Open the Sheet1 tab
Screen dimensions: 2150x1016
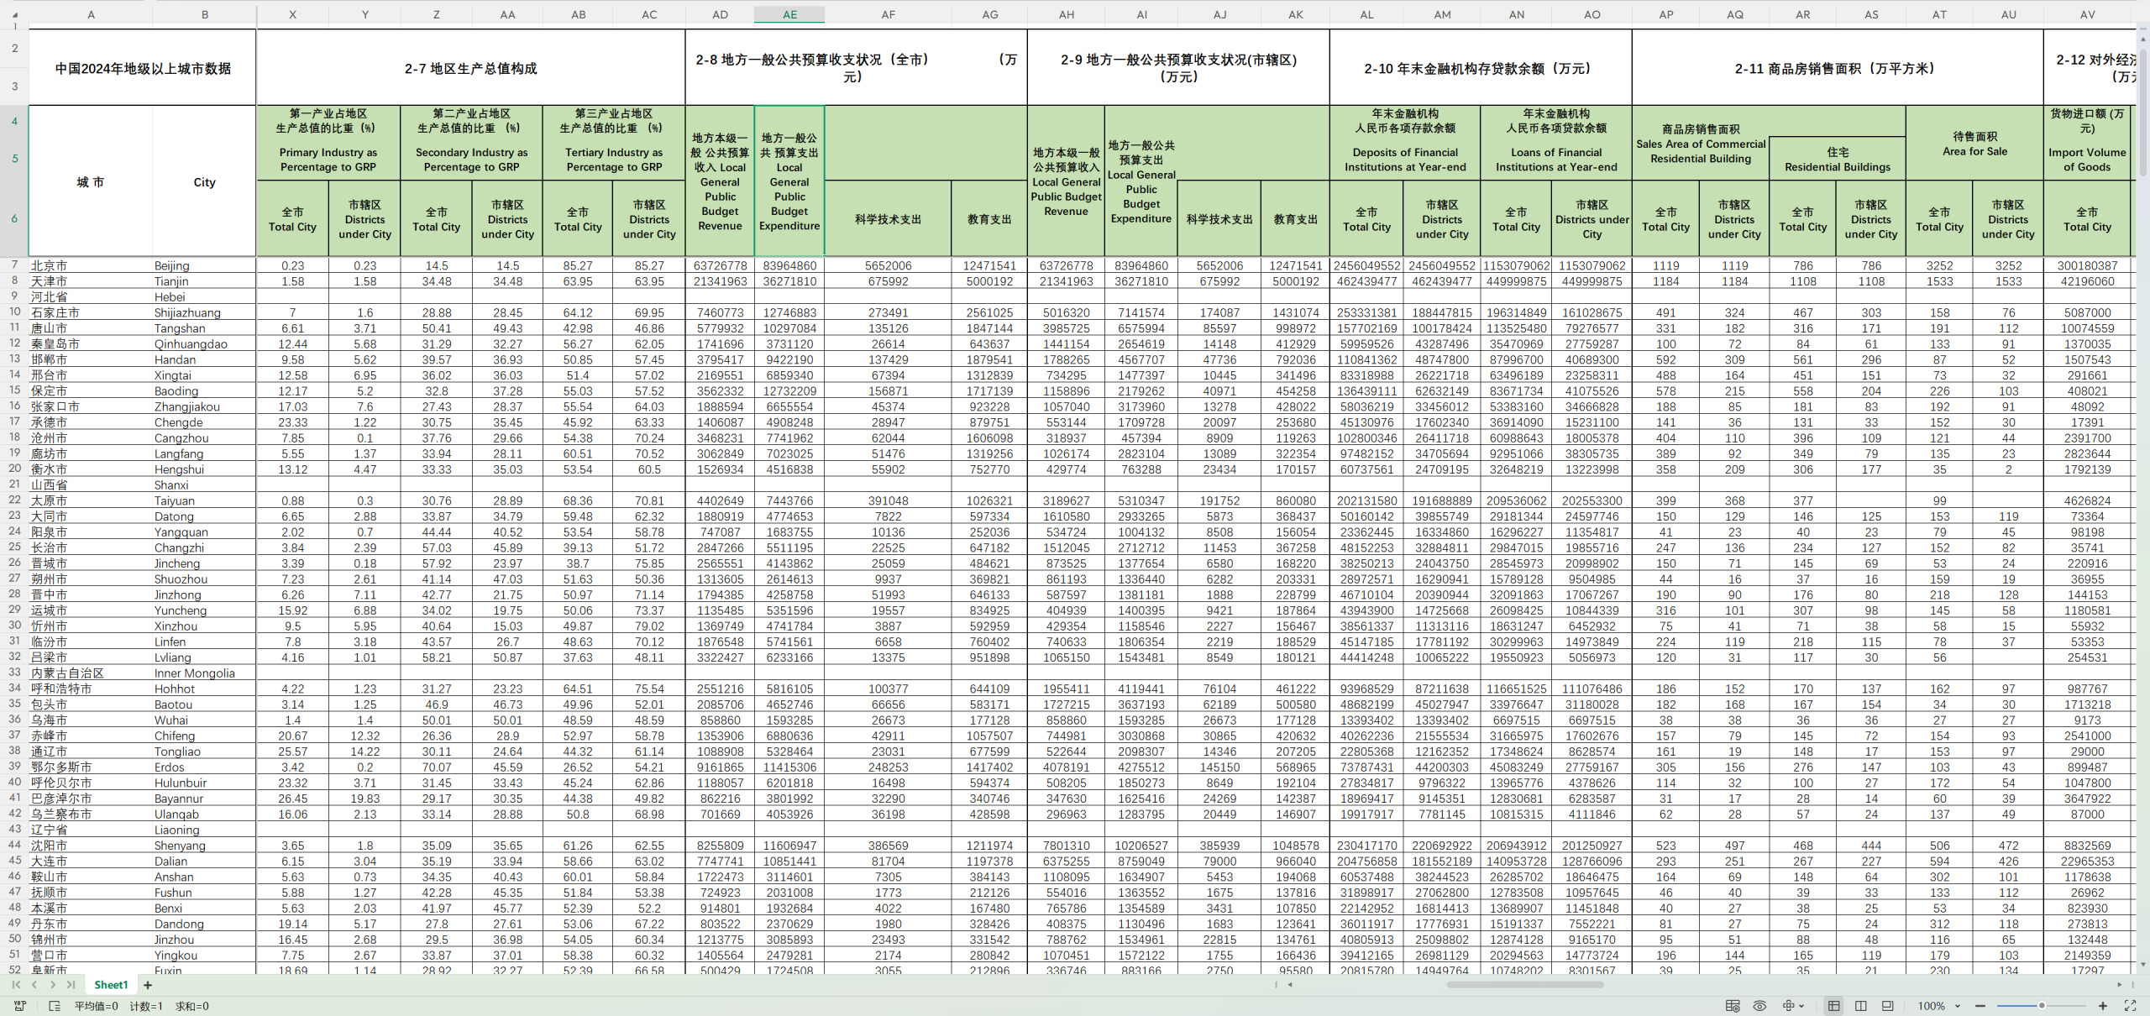point(111,985)
